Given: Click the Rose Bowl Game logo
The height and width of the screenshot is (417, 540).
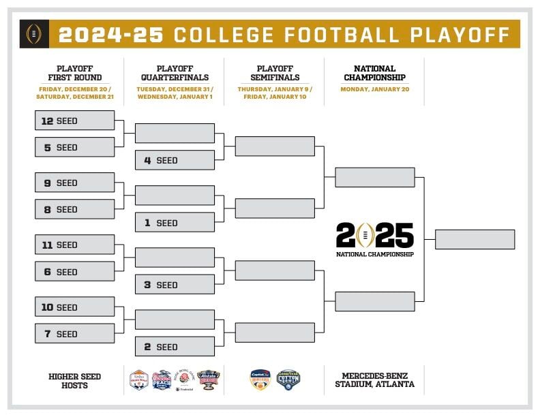Looking at the screenshot, I should (185, 380).
